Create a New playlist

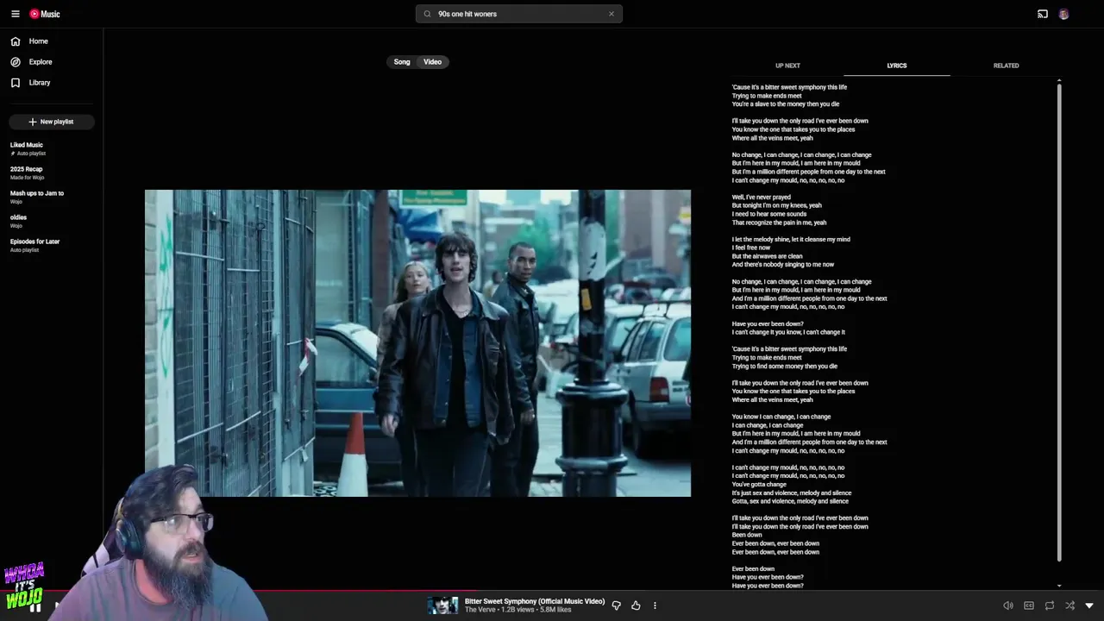click(x=52, y=122)
